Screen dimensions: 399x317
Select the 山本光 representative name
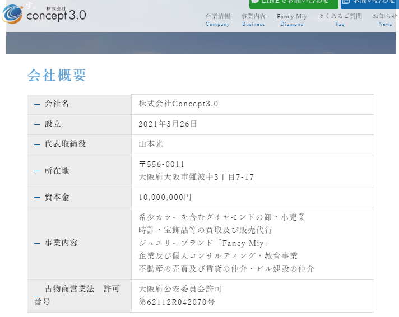tap(151, 144)
